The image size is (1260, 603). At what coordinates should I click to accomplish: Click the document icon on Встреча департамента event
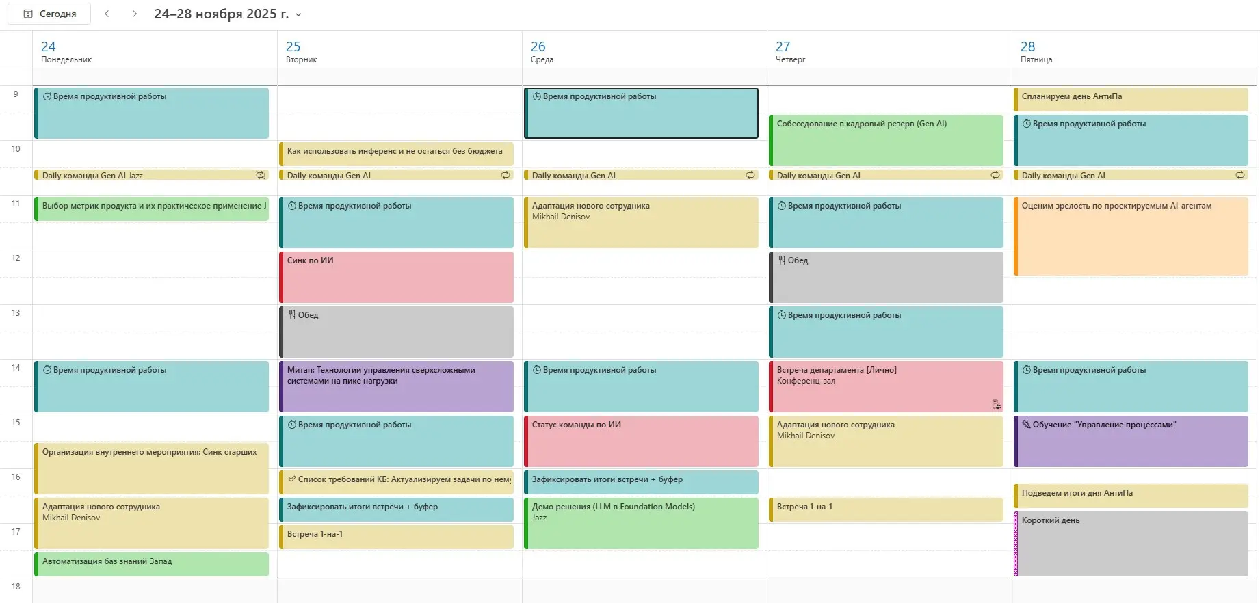[996, 404]
